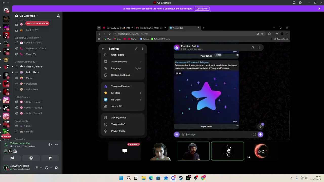Collapse Support GB Community category
324x182 pixels.
[28, 38]
